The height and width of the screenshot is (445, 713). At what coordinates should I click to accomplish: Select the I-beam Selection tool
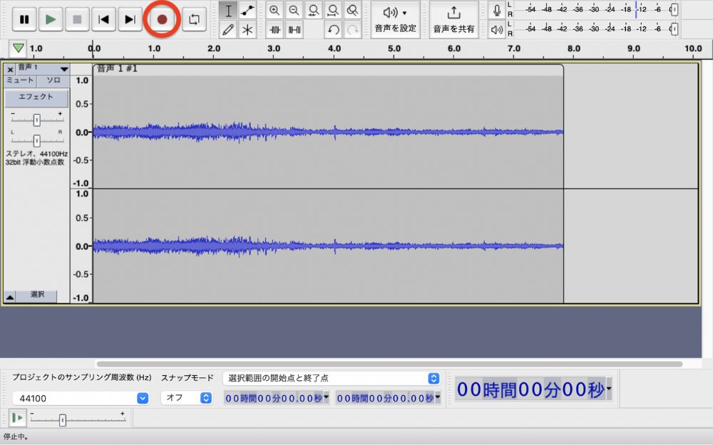click(228, 11)
